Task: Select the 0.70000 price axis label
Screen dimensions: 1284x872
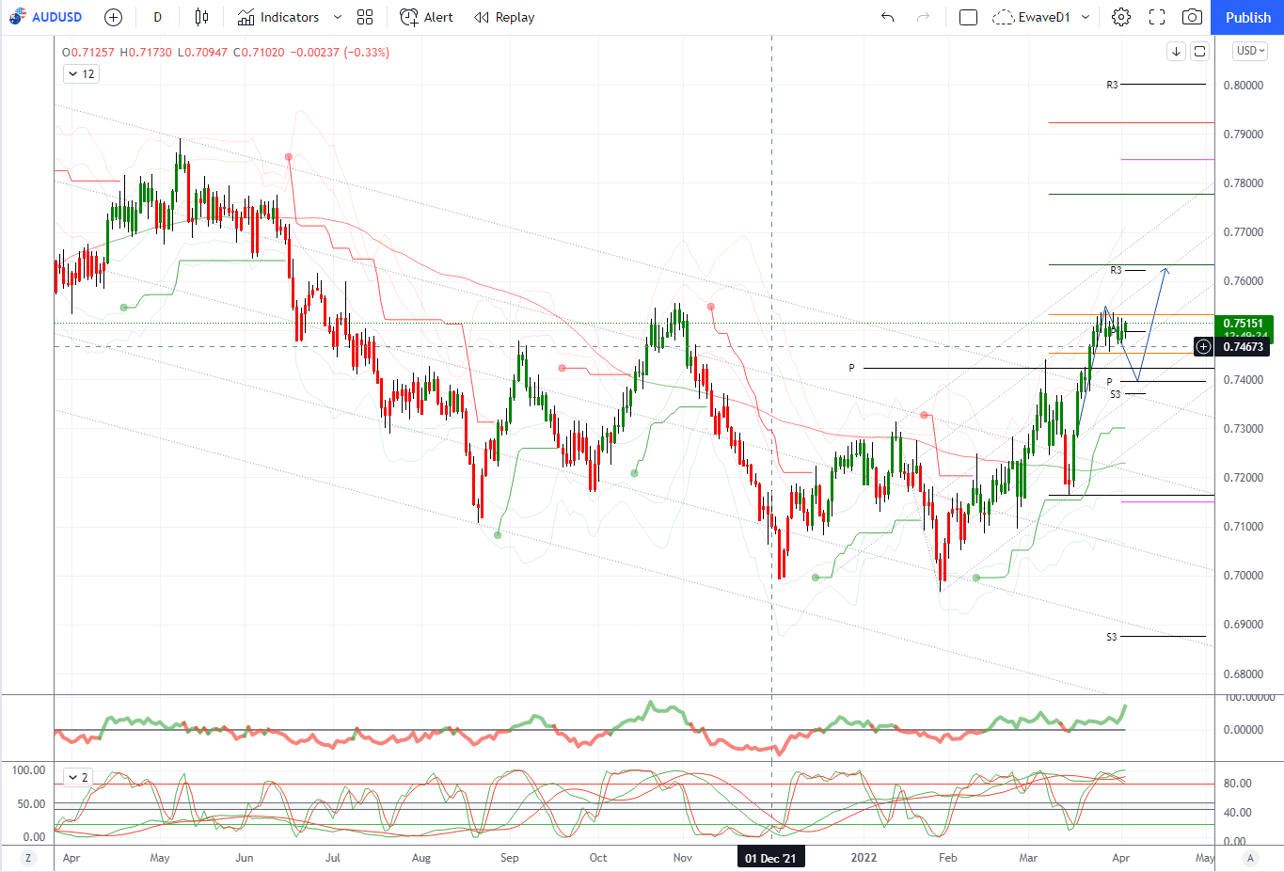Action: click(1243, 576)
